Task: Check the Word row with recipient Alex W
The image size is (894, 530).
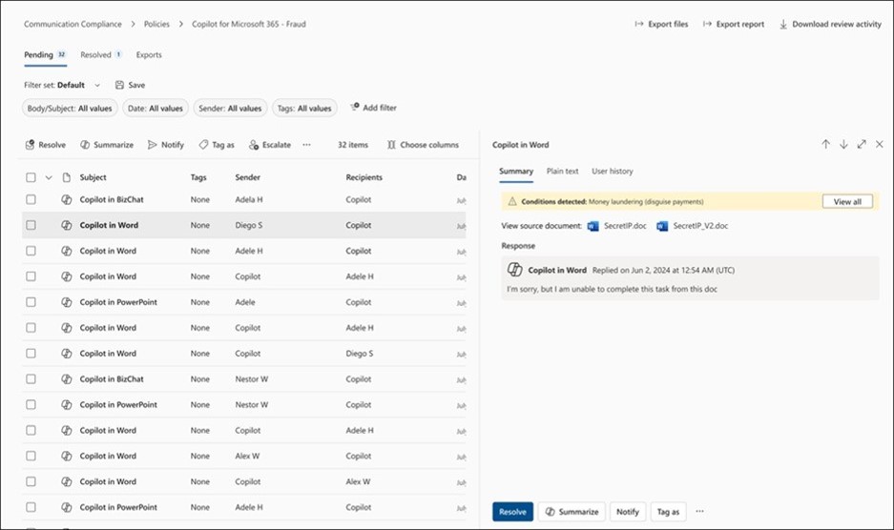Action: point(31,481)
